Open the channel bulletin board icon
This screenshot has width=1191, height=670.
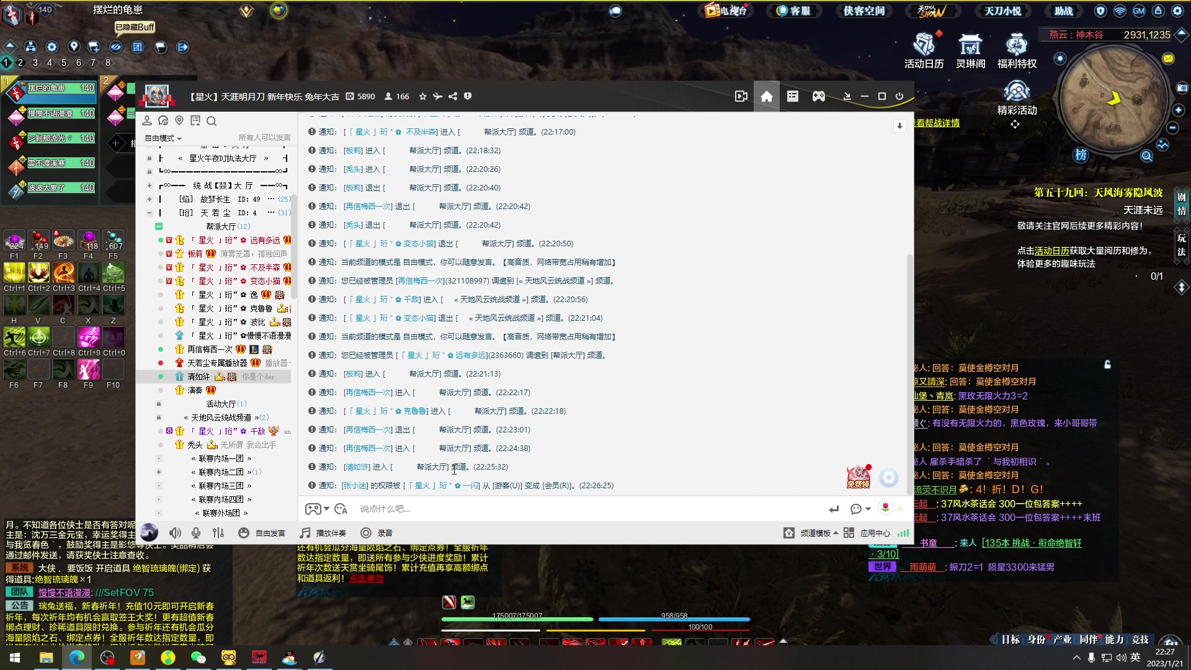tap(195, 120)
